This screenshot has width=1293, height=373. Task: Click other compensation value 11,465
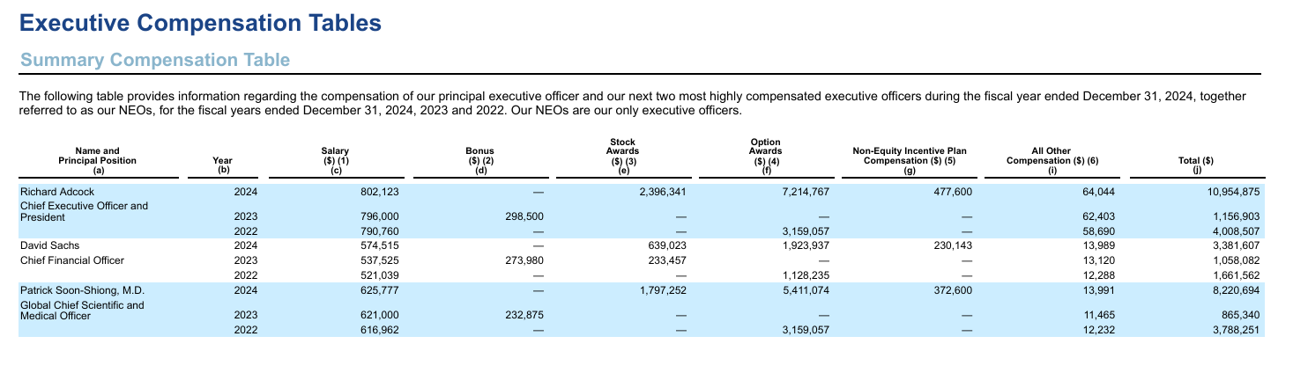point(1099,316)
